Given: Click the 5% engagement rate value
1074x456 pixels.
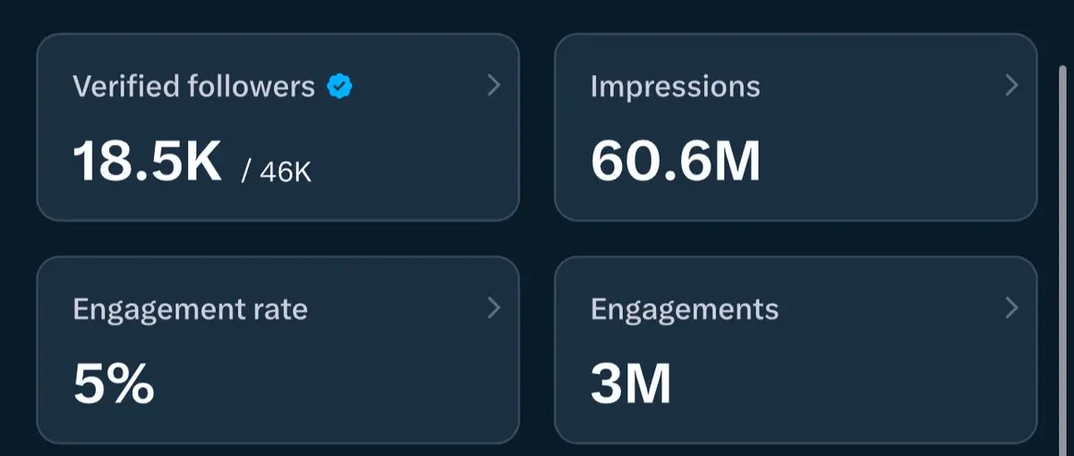Looking at the screenshot, I should pos(113,384).
